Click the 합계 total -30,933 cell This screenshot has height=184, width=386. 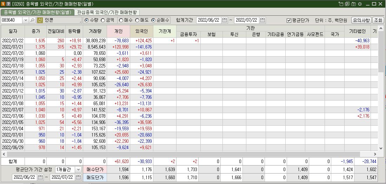click(x=141, y=161)
